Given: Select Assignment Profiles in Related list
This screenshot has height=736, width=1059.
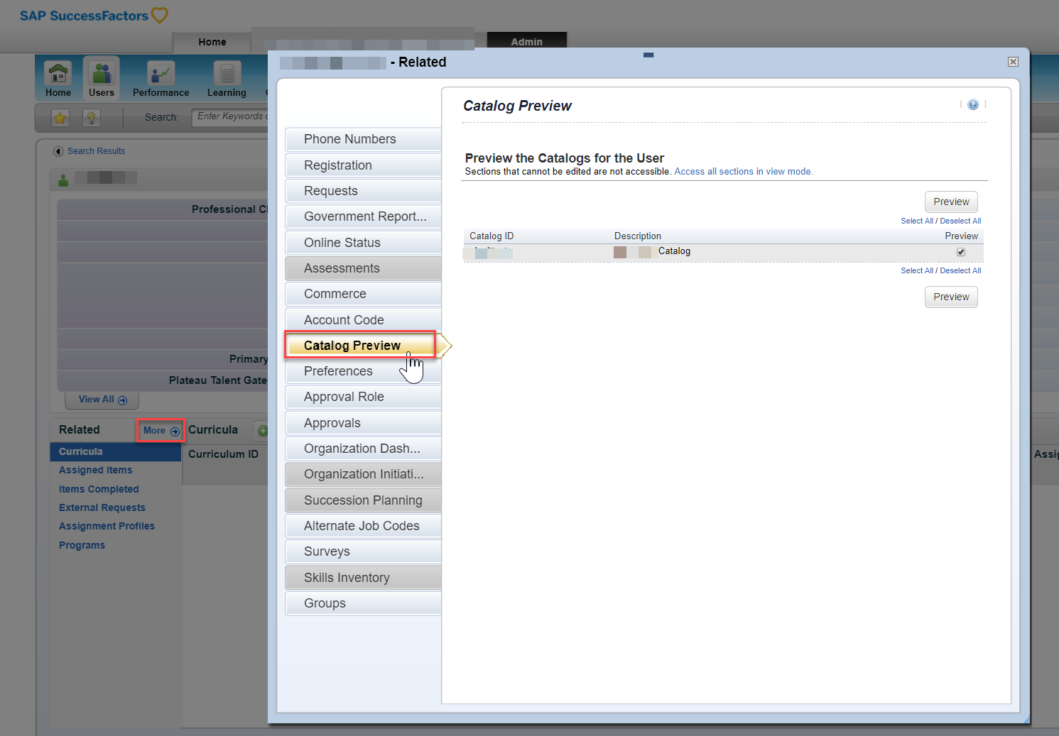Looking at the screenshot, I should (x=107, y=526).
